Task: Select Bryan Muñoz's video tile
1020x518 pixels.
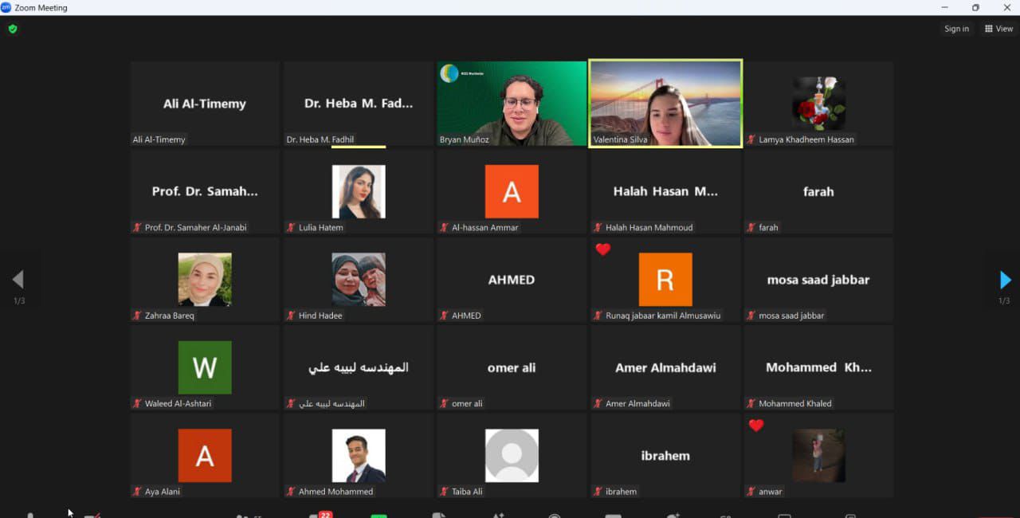Action: pos(512,104)
